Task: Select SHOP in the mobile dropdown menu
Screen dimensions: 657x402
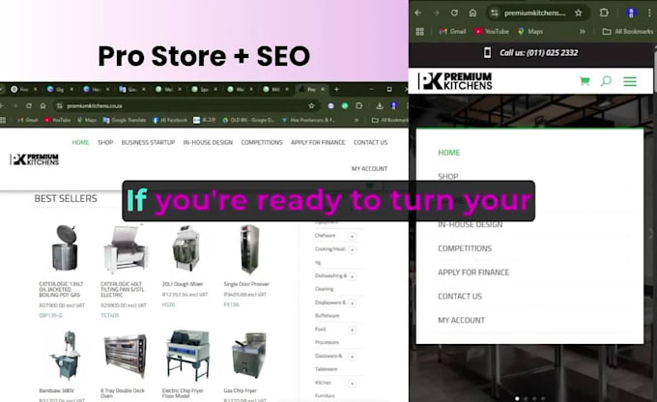Action: pos(448,177)
